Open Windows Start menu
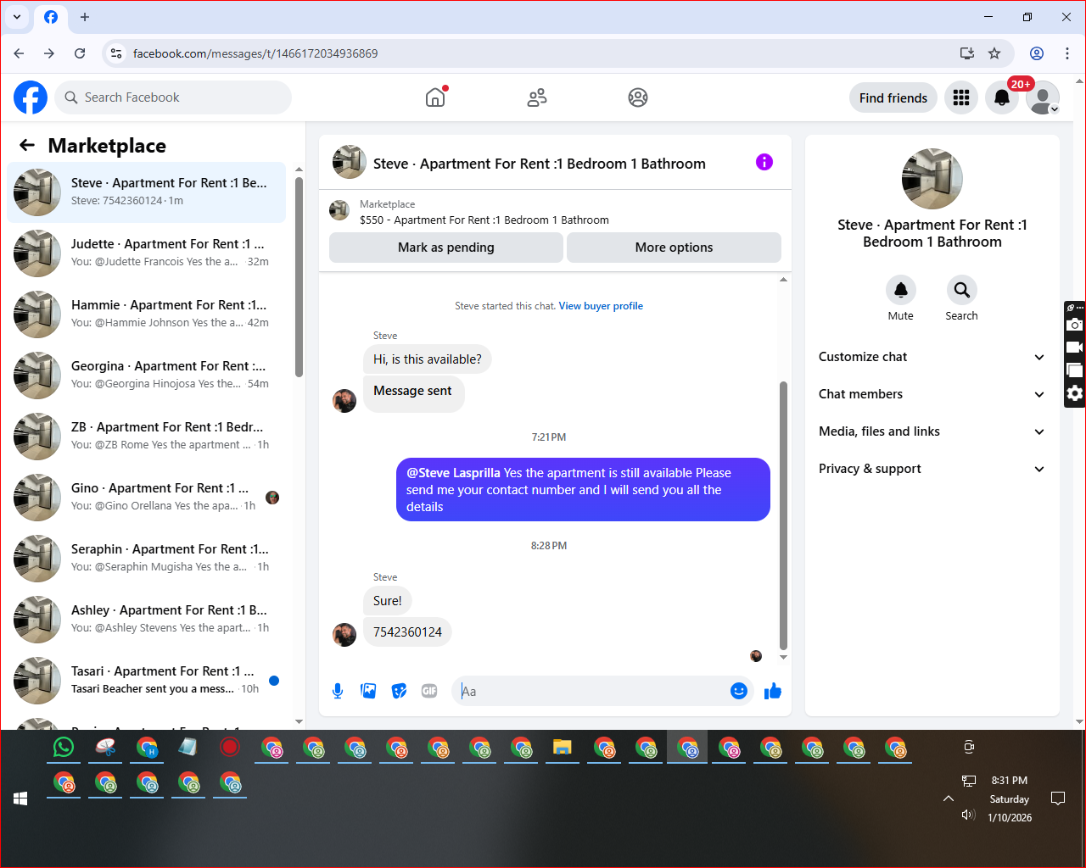1086x868 pixels. pyautogui.click(x=21, y=798)
